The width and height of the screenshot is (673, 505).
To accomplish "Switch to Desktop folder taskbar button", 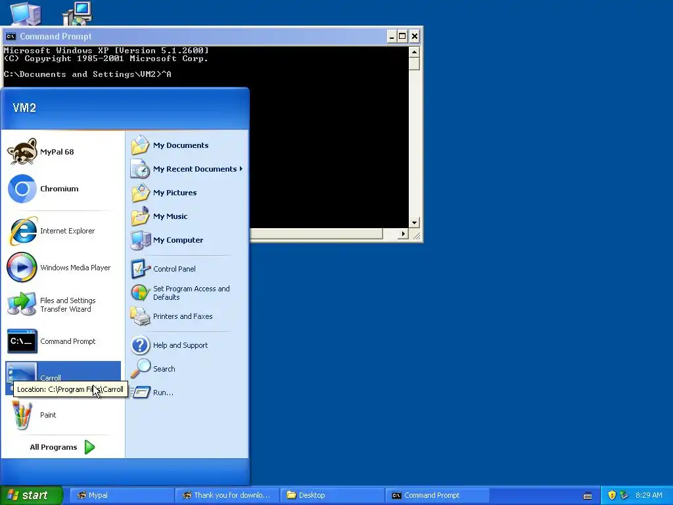I will (x=332, y=495).
